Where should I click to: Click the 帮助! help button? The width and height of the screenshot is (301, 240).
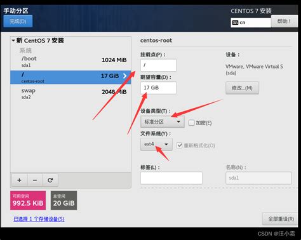point(284,21)
